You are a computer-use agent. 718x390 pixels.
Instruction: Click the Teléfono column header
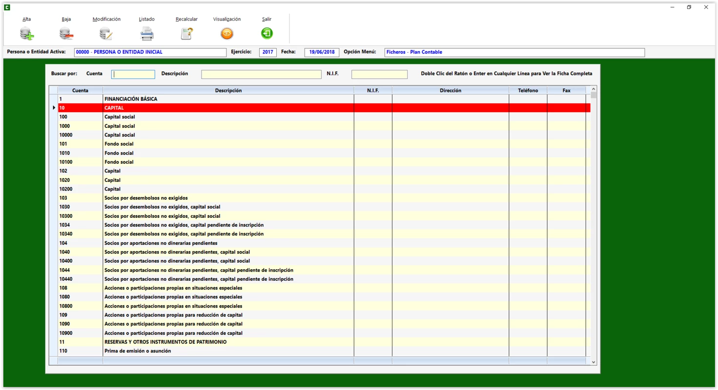tap(528, 90)
